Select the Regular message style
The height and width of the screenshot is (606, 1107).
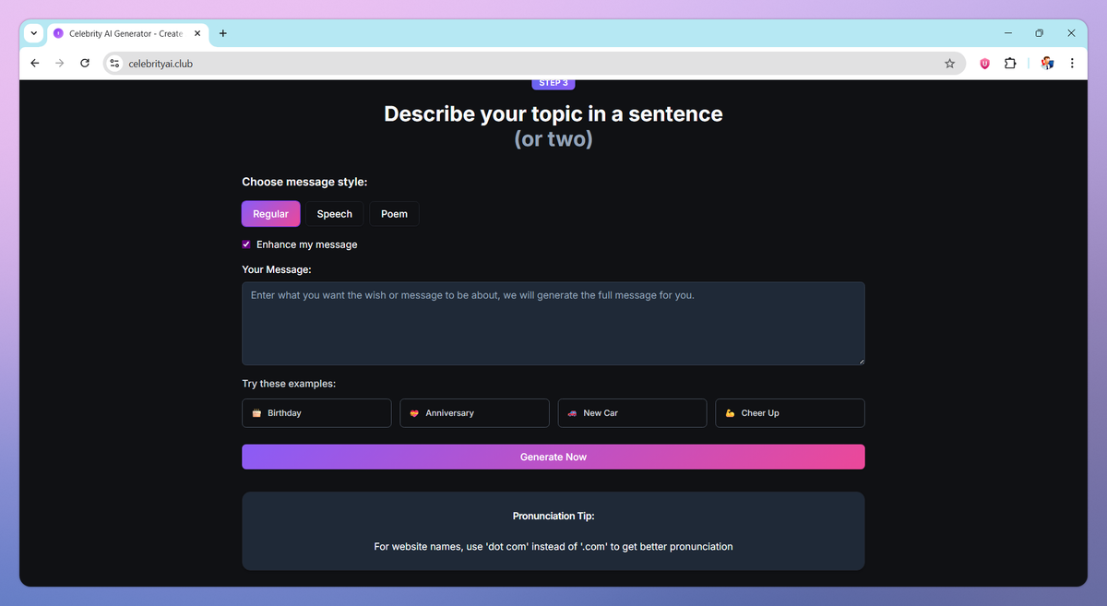pos(270,214)
